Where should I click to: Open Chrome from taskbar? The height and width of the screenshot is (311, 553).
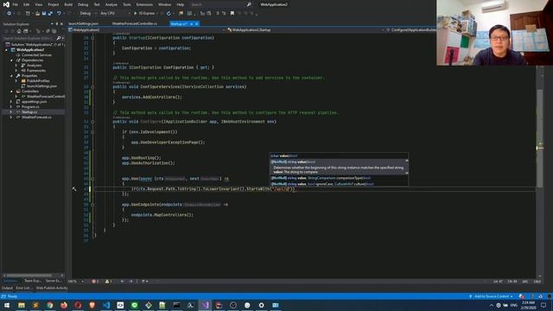click(x=50, y=305)
